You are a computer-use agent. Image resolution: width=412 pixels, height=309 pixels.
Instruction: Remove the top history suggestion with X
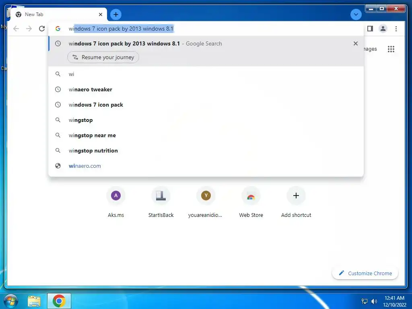[x=356, y=43]
